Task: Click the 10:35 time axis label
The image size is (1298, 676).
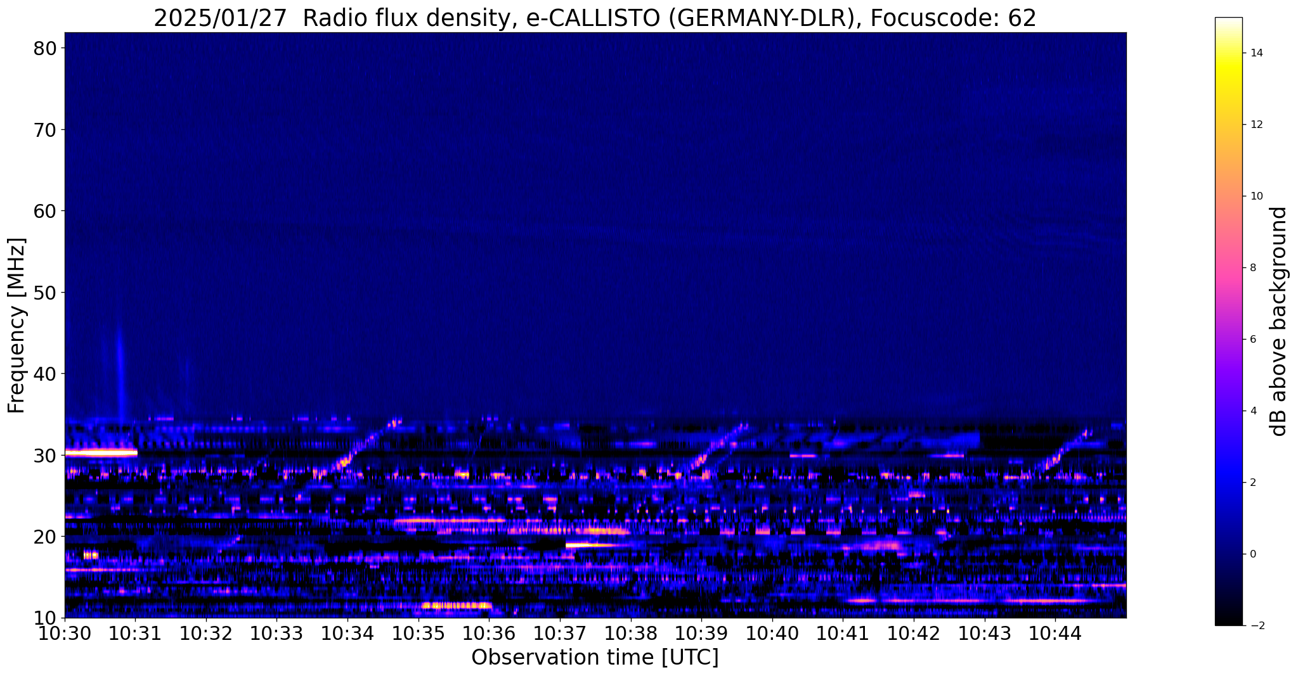Action: [419, 633]
